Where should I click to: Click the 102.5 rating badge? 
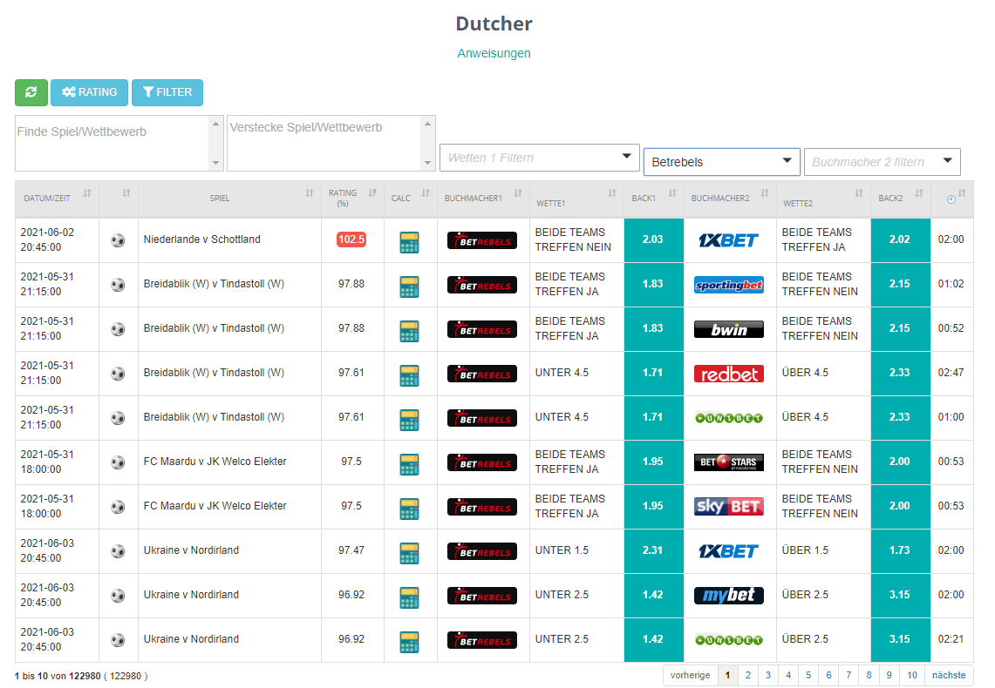(x=351, y=239)
